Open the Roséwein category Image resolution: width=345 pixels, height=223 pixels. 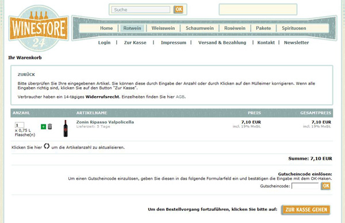pyautogui.click(x=235, y=28)
